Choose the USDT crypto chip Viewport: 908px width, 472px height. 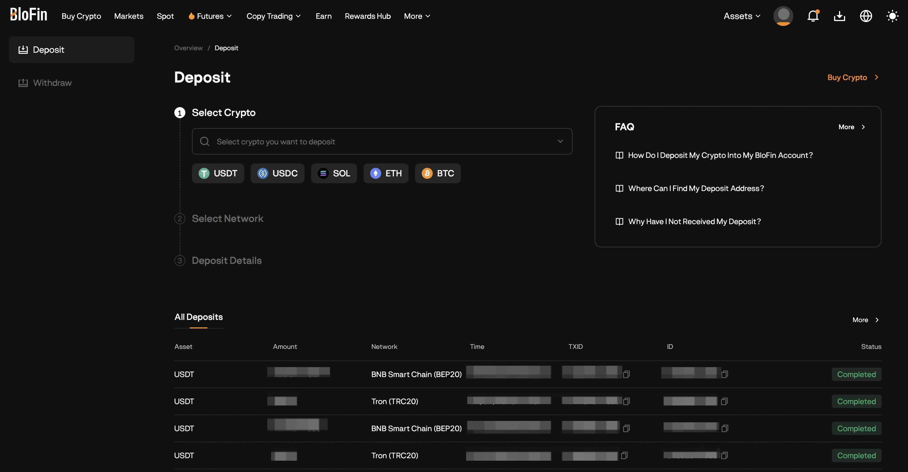(x=218, y=173)
